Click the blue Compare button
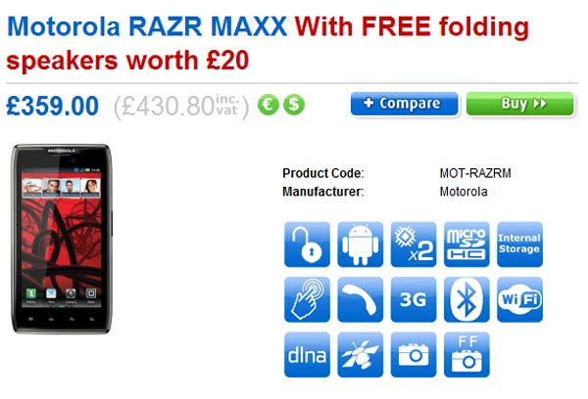The height and width of the screenshot is (399, 588). pos(404,104)
